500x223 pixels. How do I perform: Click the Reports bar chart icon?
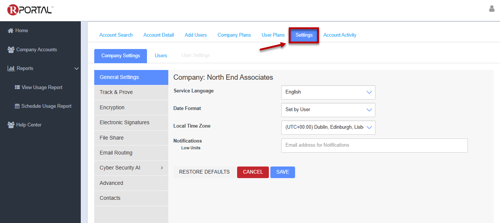tap(11, 68)
